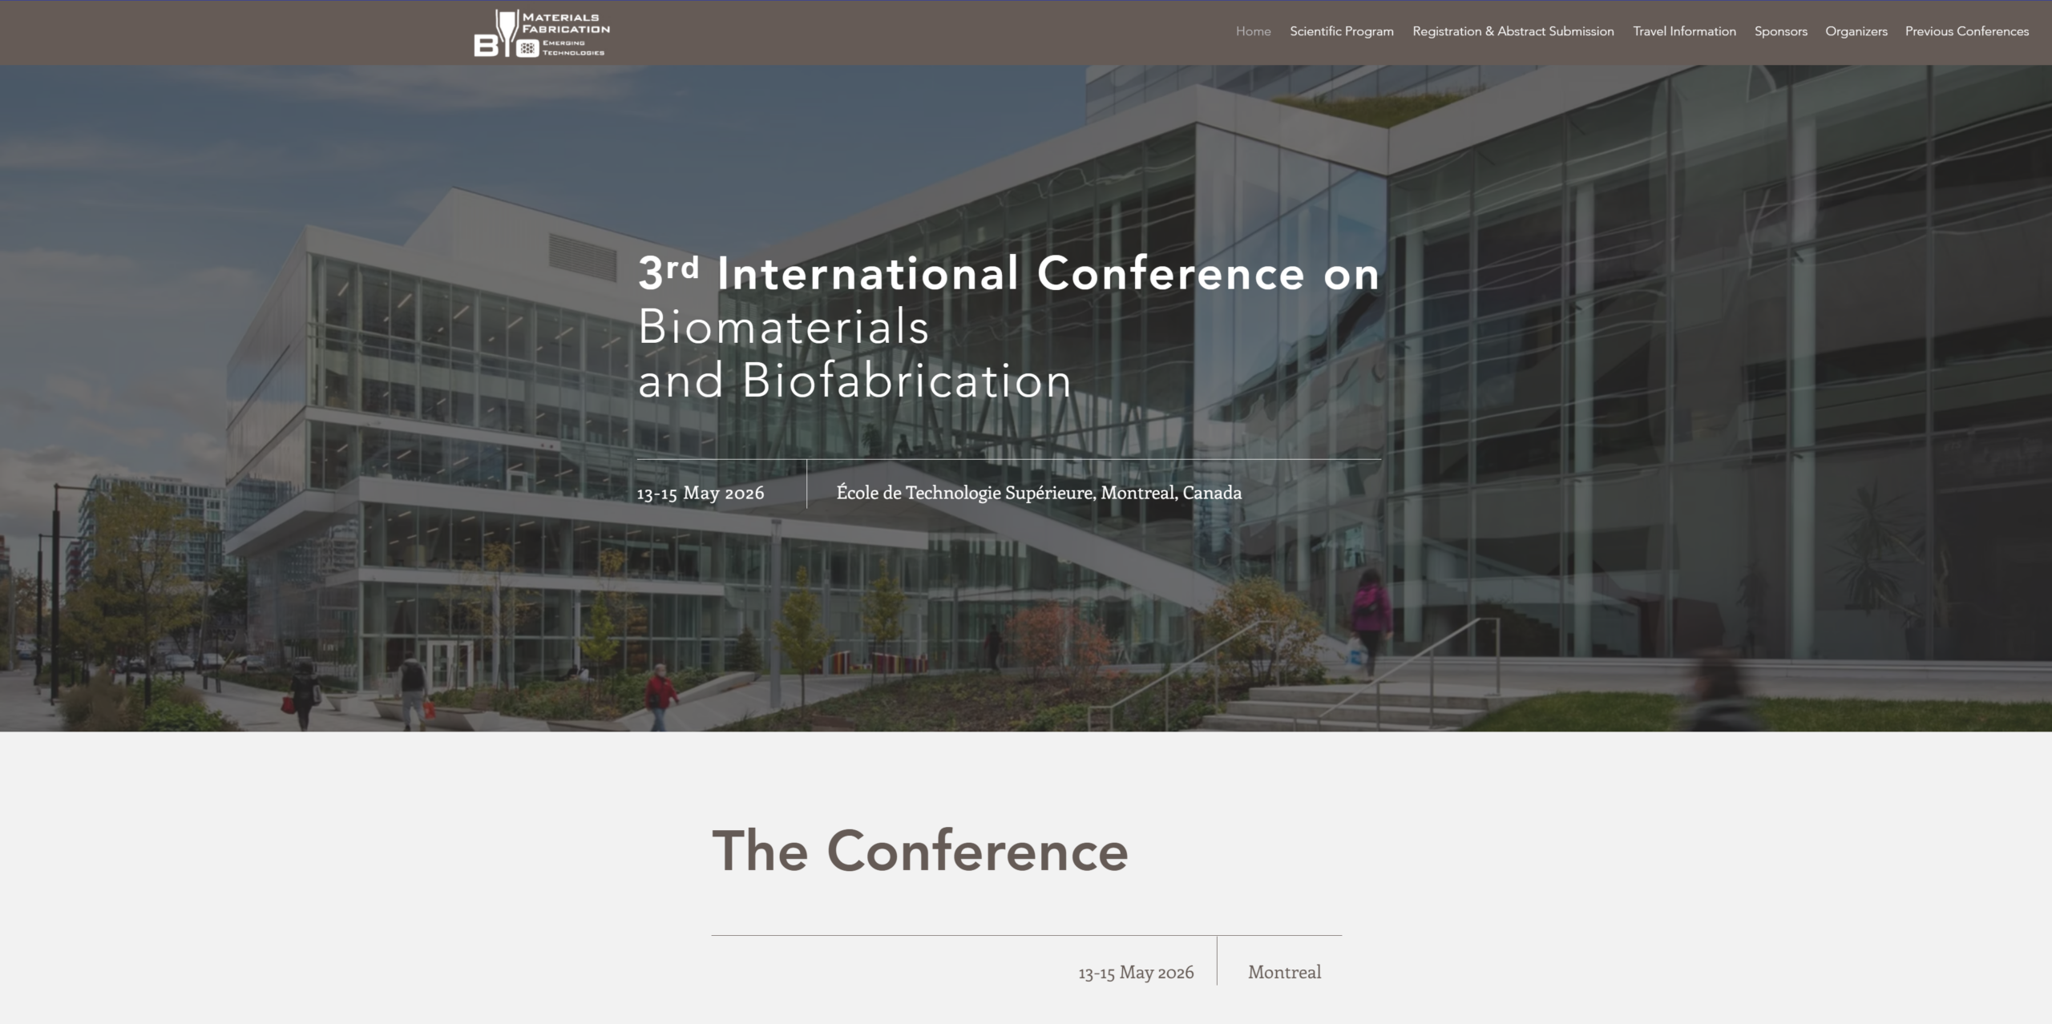Open the Organizers page
Screen dimensions: 2052x1024
coord(1856,32)
